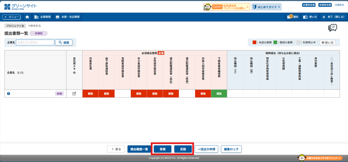Open the 利用満足度アンケート banner
Viewport: 348px width, 162px height.
coord(227,7)
